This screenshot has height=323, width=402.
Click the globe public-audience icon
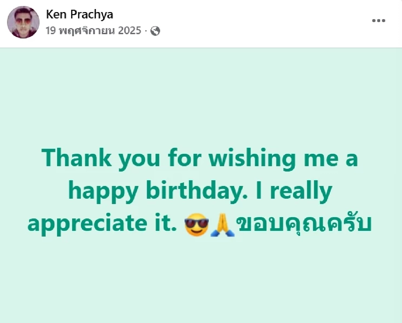(x=155, y=31)
